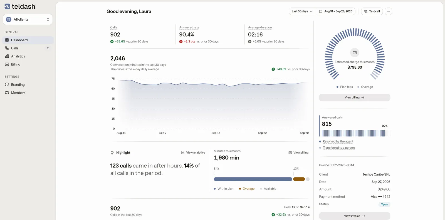
Task: Click the Test call button
Action: click(372, 11)
